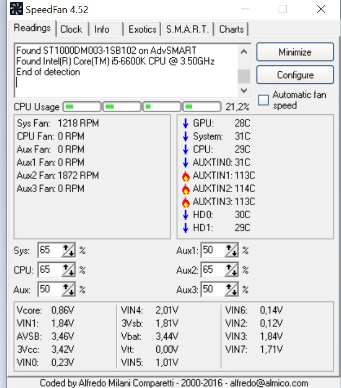341x388 pixels.
Task: Click the down arrow icon beside System temperature
Action: tap(186, 136)
